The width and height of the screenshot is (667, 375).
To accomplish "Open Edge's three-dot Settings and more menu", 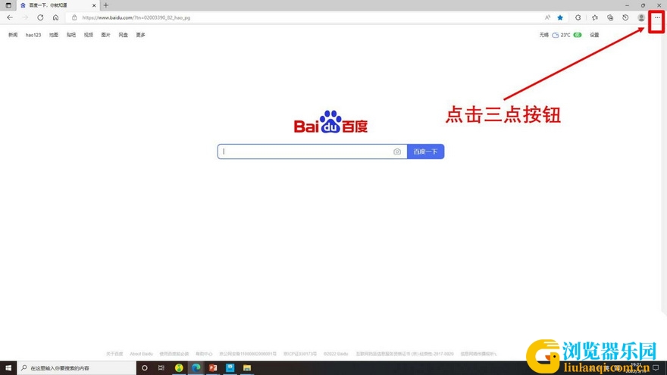I will (657, 17).
